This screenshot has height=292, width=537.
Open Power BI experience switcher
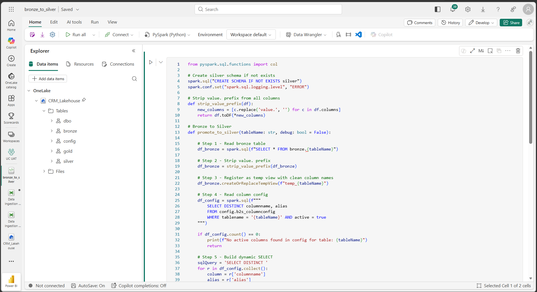pyautogui.click(x=11, y=281)
